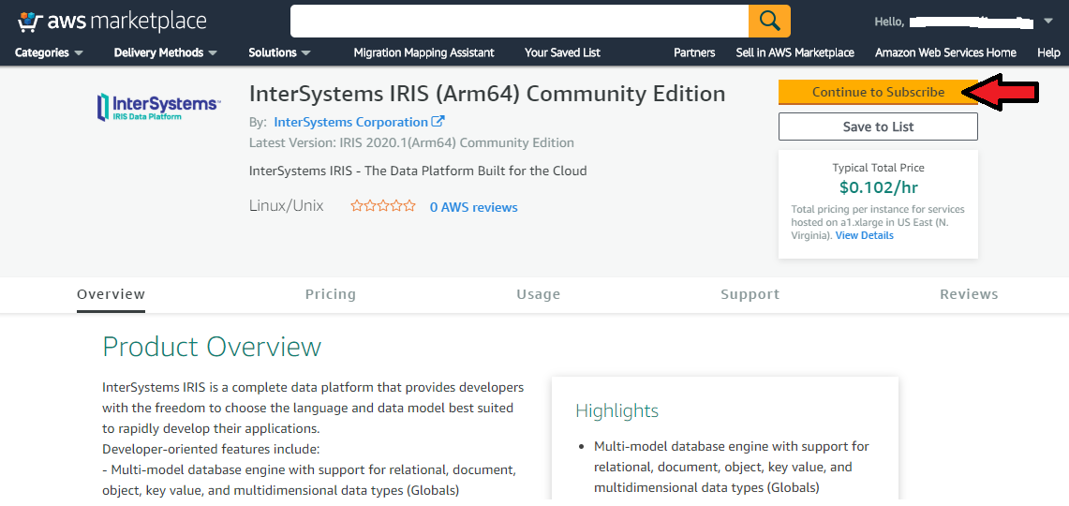Viewport: 1069px width, 506px height.
Task: Click the product title InterSystems IRIS (Arm64) Community Edition
Action: click(x=487, y=94)
